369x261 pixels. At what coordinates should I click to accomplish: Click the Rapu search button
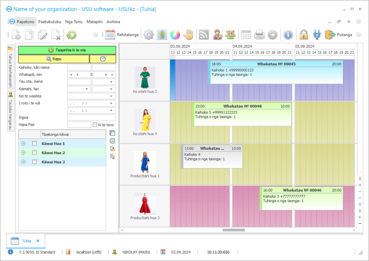(x=54, y=59)
